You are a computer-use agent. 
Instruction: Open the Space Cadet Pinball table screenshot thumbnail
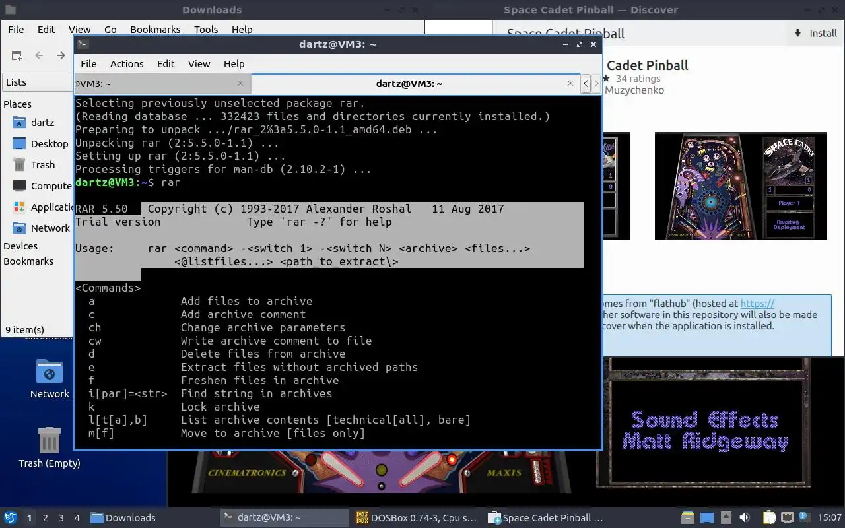[x=741, y=185]
